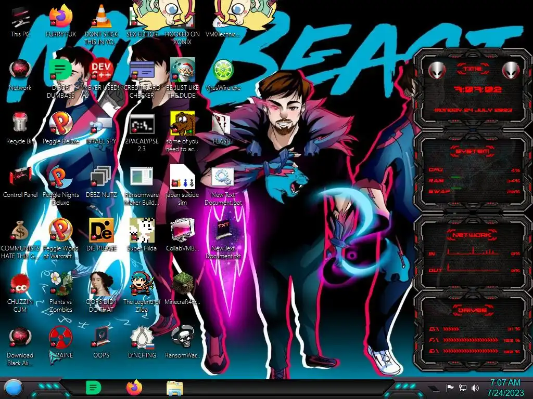Click the NETWORK header in the widget
Screen dimensions: 533x399
[x=472, y=235]
